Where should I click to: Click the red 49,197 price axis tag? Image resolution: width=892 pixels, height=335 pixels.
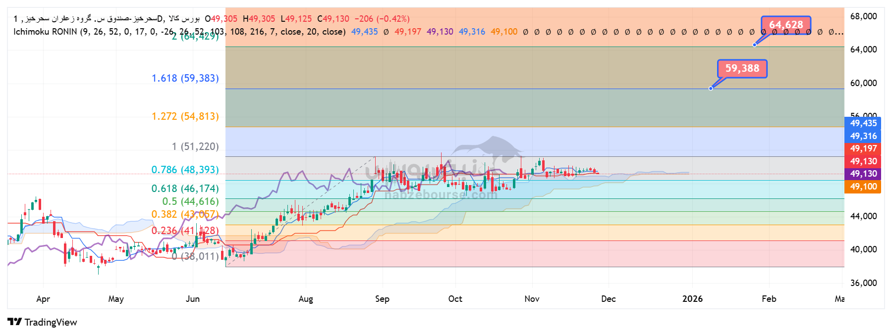(x=863, y=148)
